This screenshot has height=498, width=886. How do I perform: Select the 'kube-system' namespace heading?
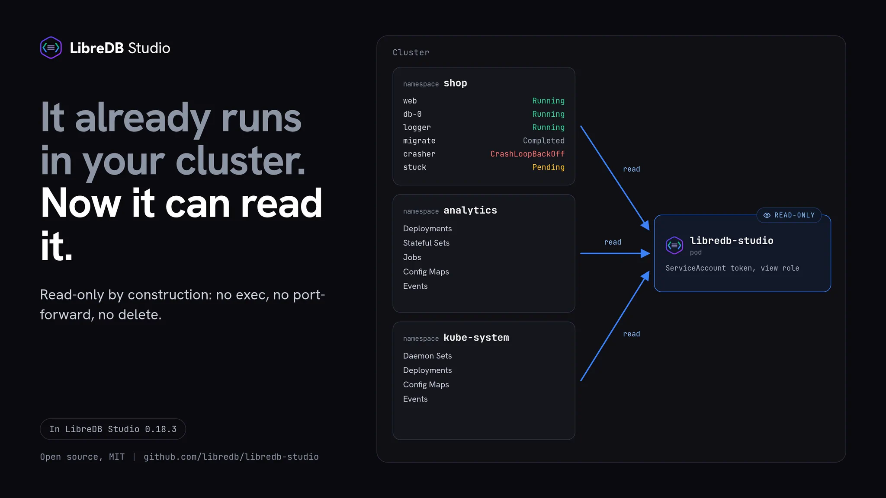click(476, 338)
